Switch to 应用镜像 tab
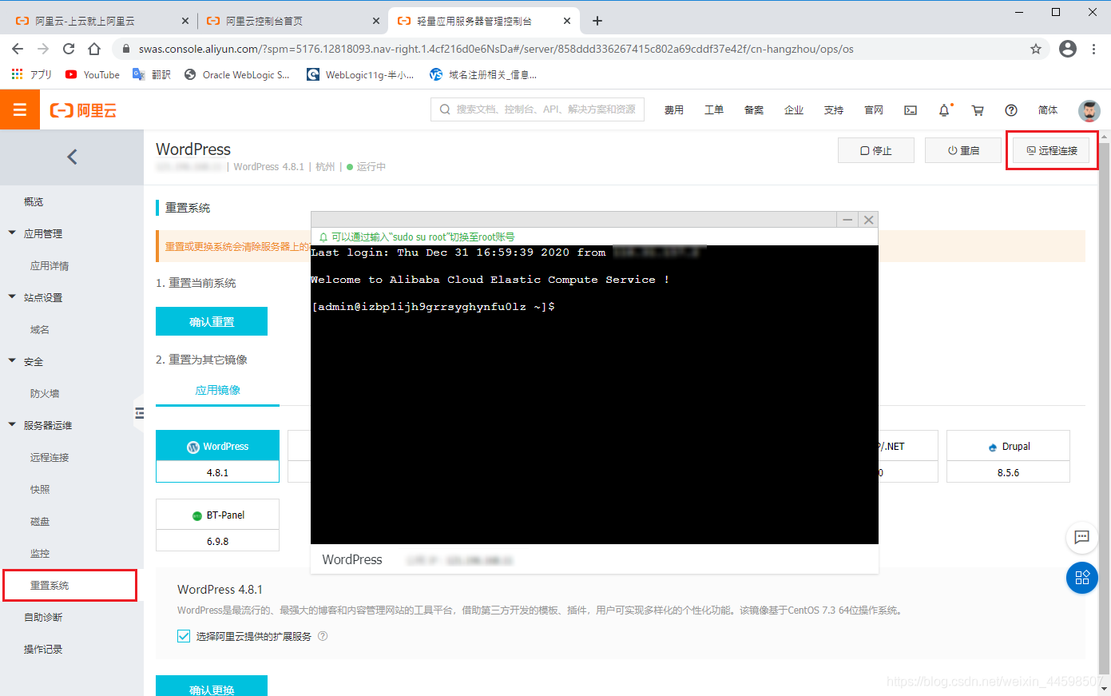 point(217,390)
